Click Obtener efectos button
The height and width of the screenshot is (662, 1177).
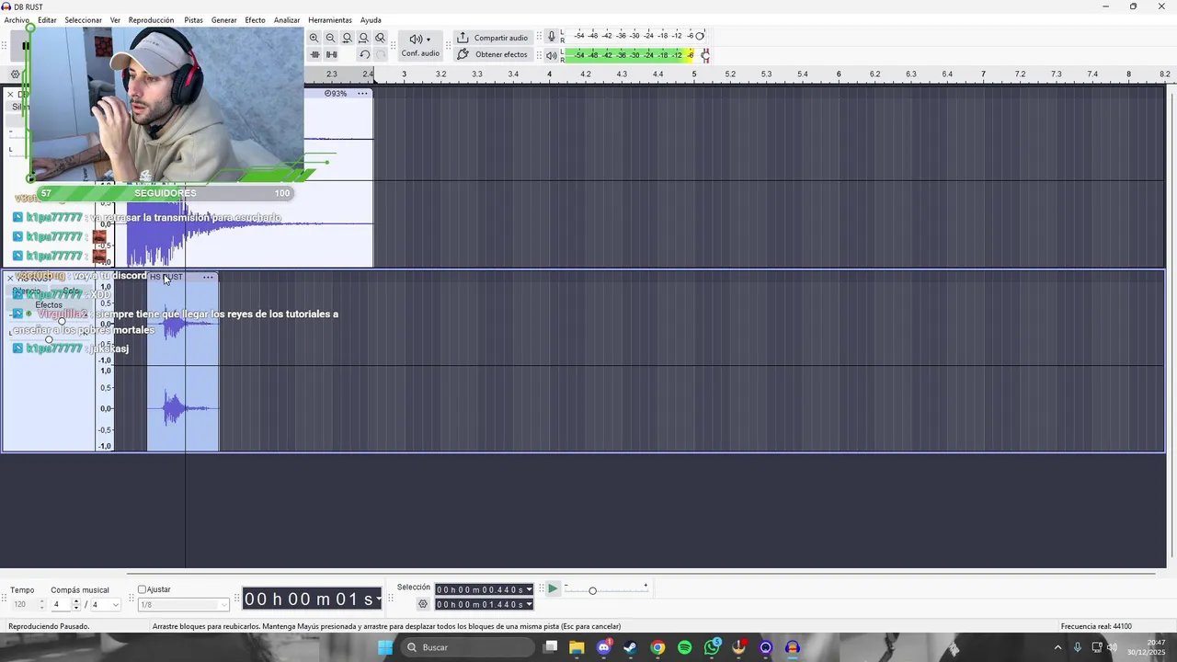pyautogui.click(x=493, y=54)
